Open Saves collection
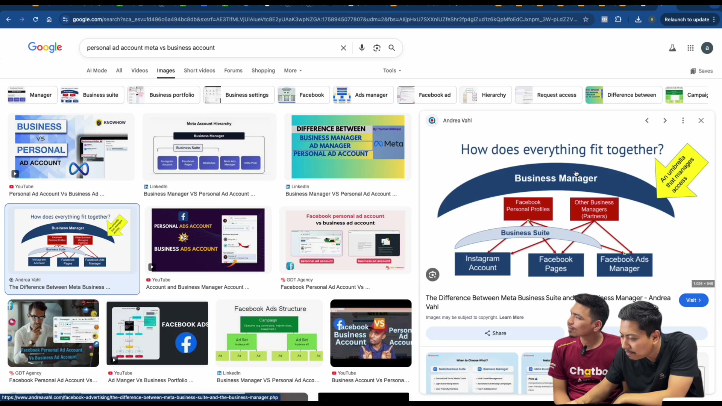The image size is (722, 406). click(x=701, y=71)
